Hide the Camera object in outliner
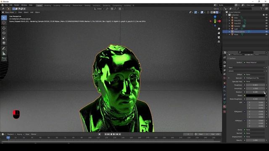Viewport: 269px width, 151px height. coord(266,26)
